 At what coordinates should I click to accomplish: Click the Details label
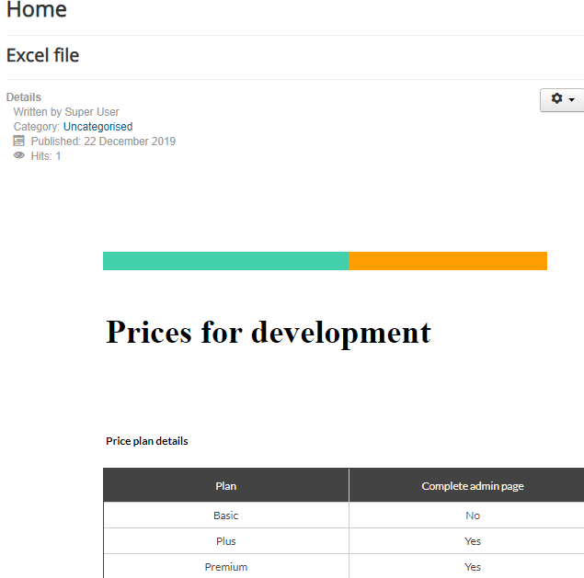click(24, 97)
